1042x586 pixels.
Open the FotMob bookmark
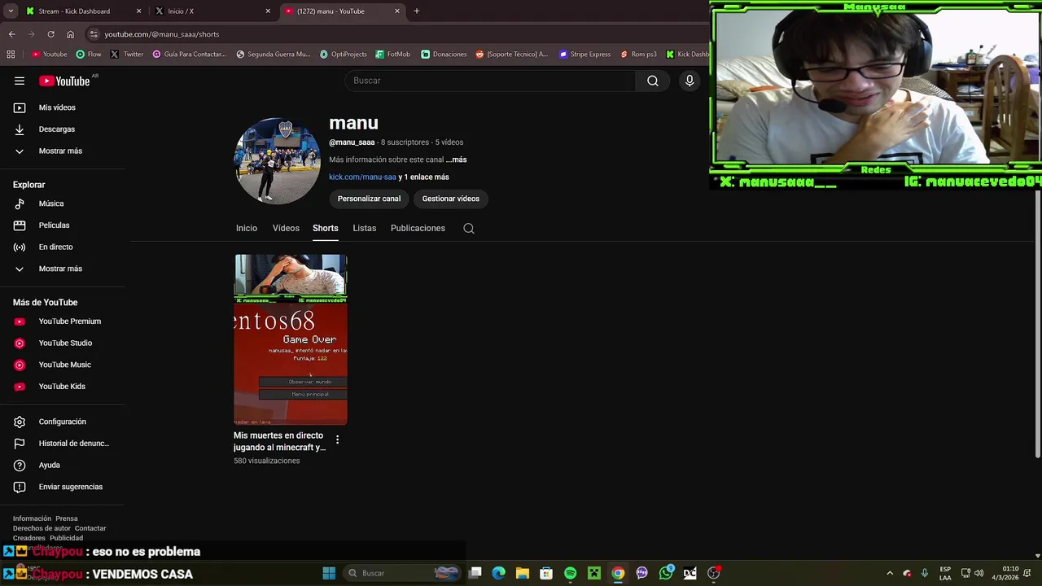click(392, 55)
